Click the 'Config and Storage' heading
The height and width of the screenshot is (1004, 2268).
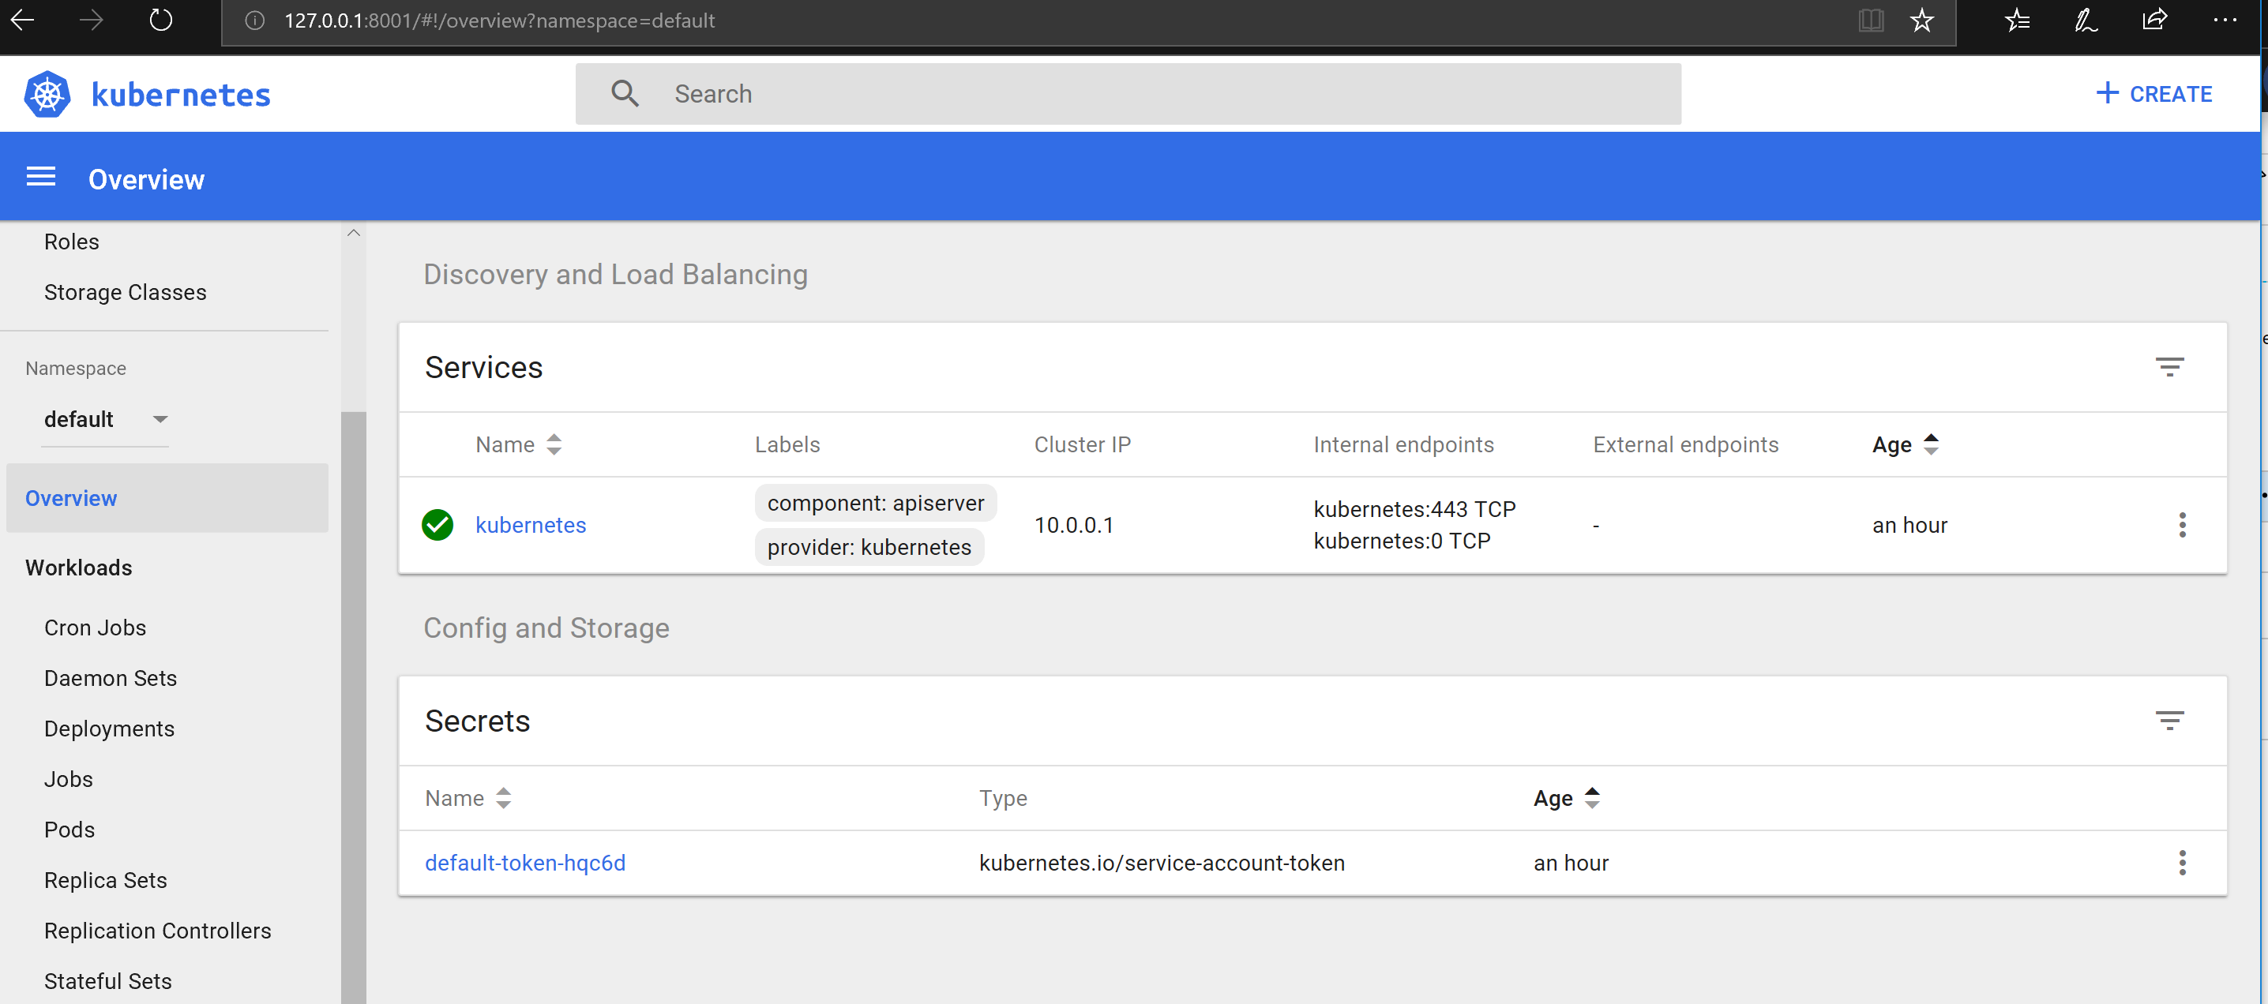click(546, 627)
